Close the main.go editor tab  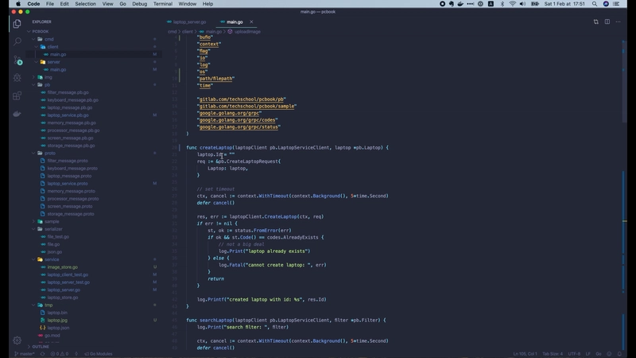[251, 22]
